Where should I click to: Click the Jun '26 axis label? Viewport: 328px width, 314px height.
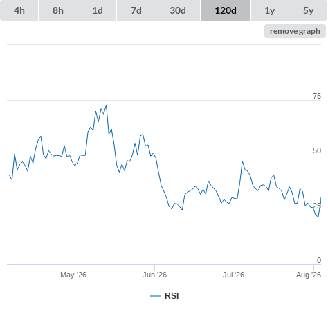tap(154, 275)
